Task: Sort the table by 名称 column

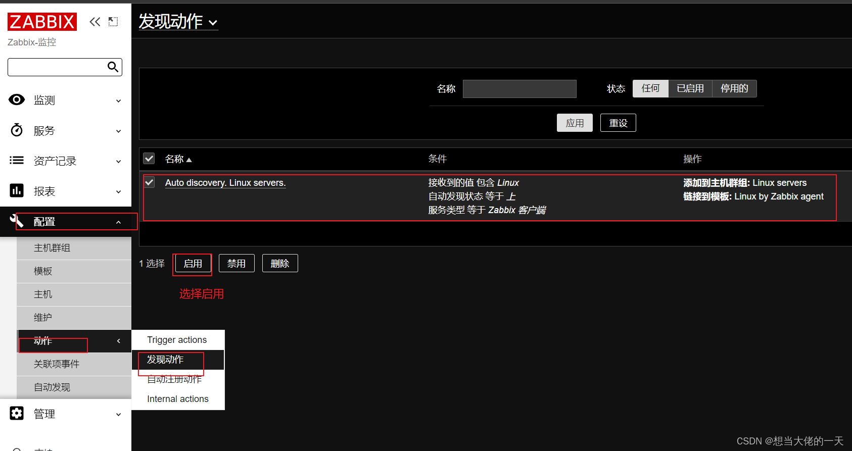Action: click(178, 159)
